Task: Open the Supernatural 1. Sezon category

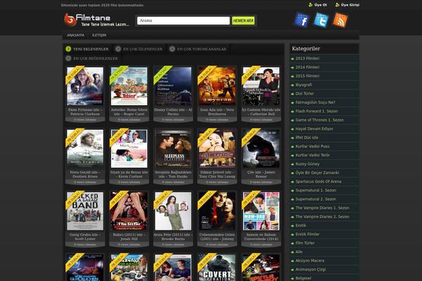Action: point(316,190)
